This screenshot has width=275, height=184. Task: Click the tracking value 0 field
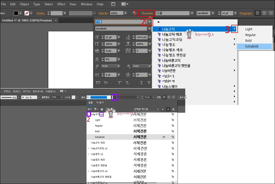(x=142, y=51)
